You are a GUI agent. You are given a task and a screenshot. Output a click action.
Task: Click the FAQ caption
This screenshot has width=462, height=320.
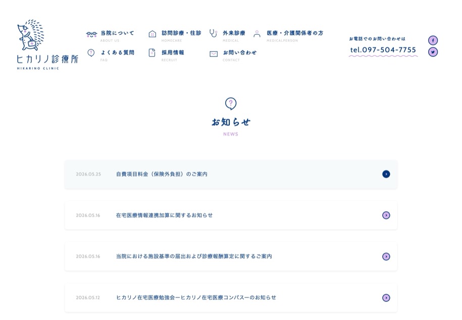[x=104, y=60]
